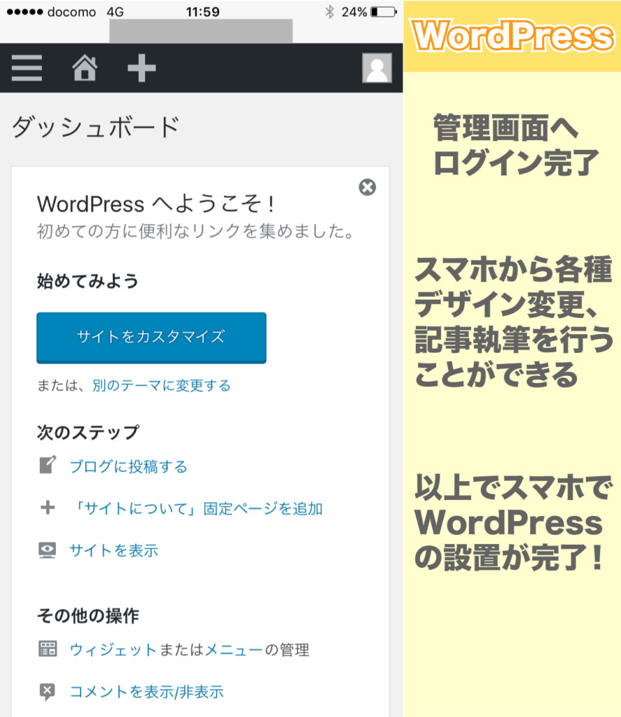Dismiss the WordPress welcome panel
The image size is (621, 717).
point(367,187)
